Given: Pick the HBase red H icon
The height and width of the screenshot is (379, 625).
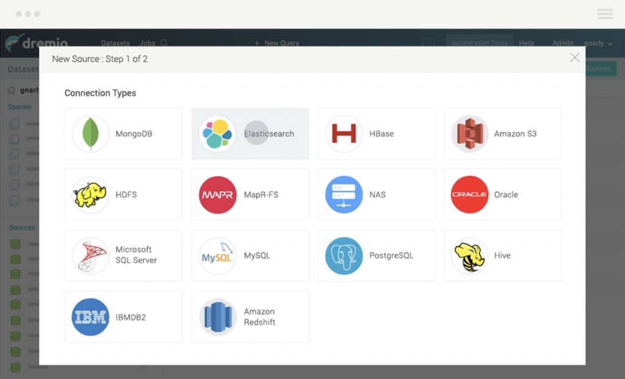Looking at the screenshot, I should (x=344, y=134).
